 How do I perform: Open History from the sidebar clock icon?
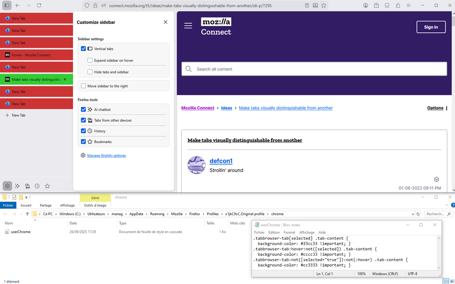pyautogui.click(x=37, y=186)
